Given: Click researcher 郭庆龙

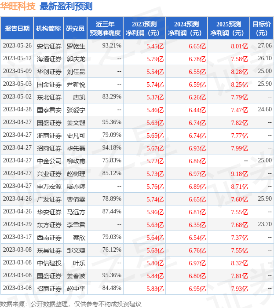Looking at the screenshot, I should [76, 59].
